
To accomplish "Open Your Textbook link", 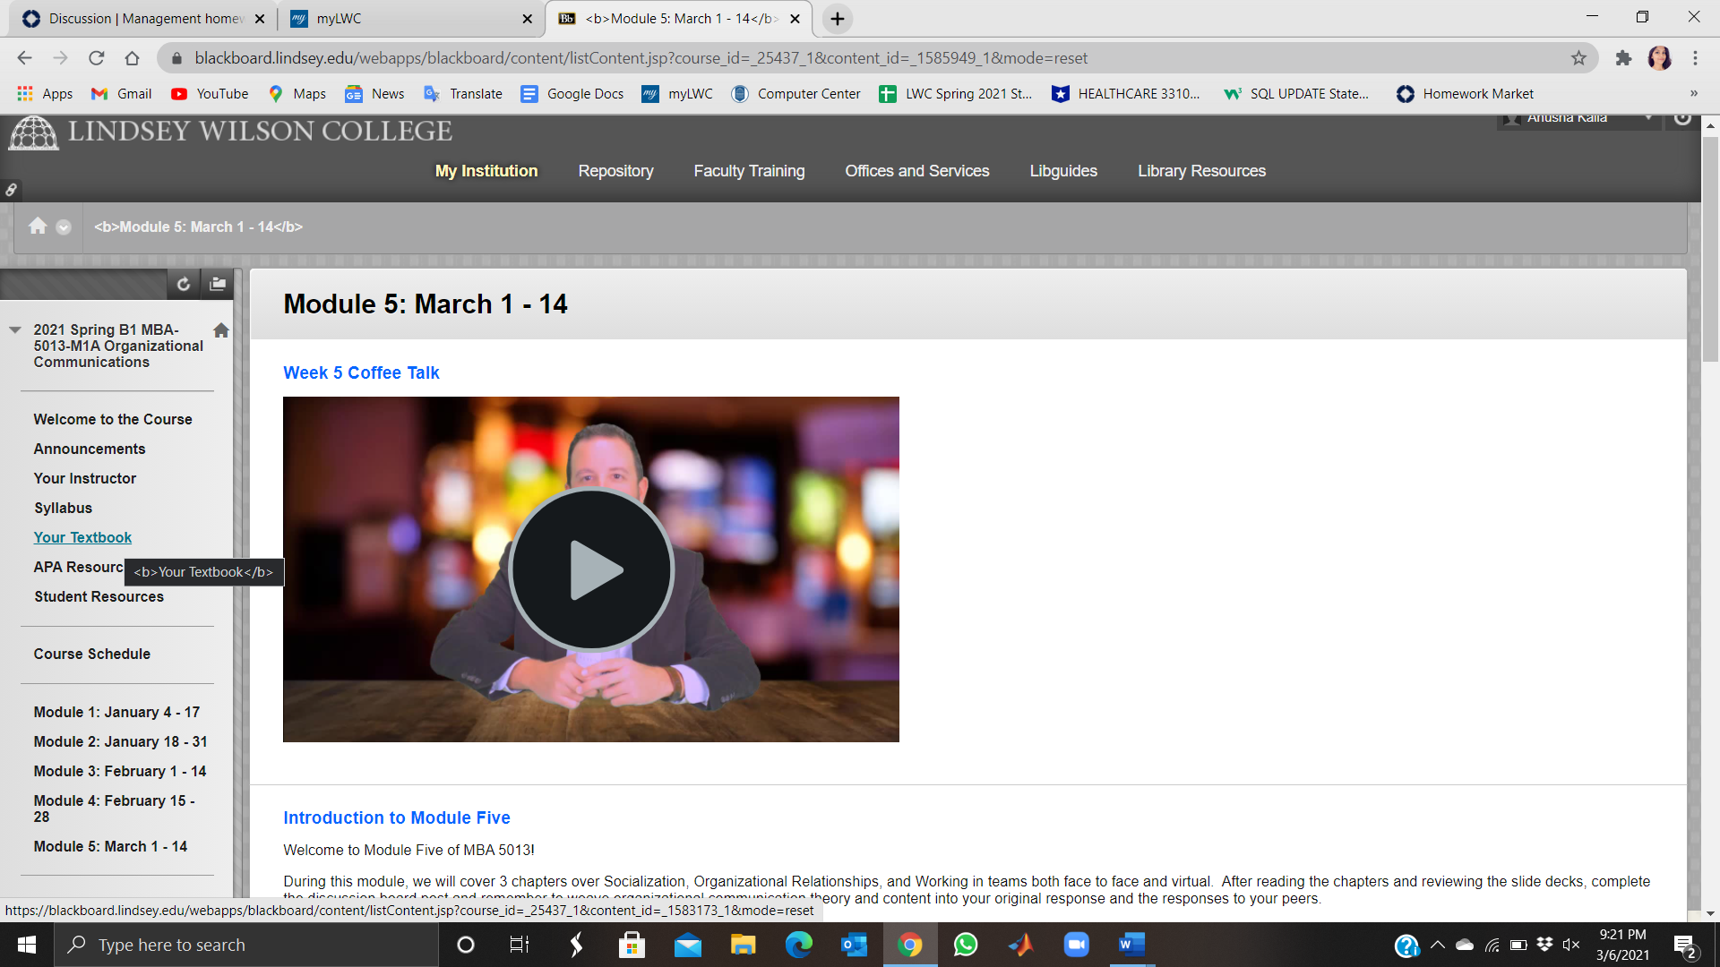I will [x=82, y=537].
